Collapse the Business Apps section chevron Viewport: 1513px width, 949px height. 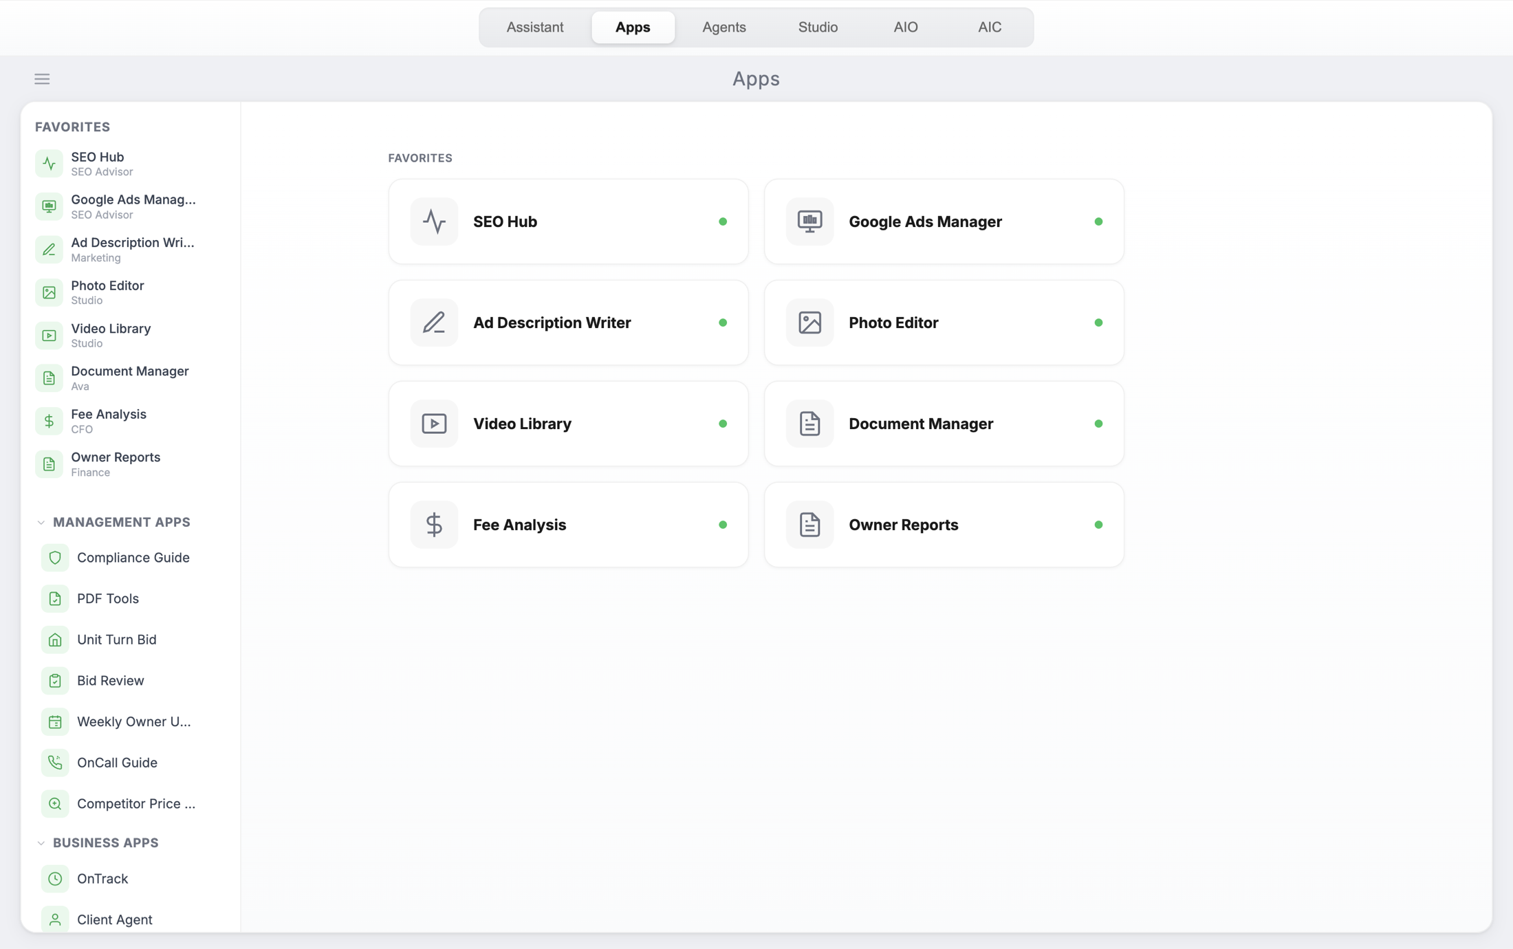[x=41, y=843]
